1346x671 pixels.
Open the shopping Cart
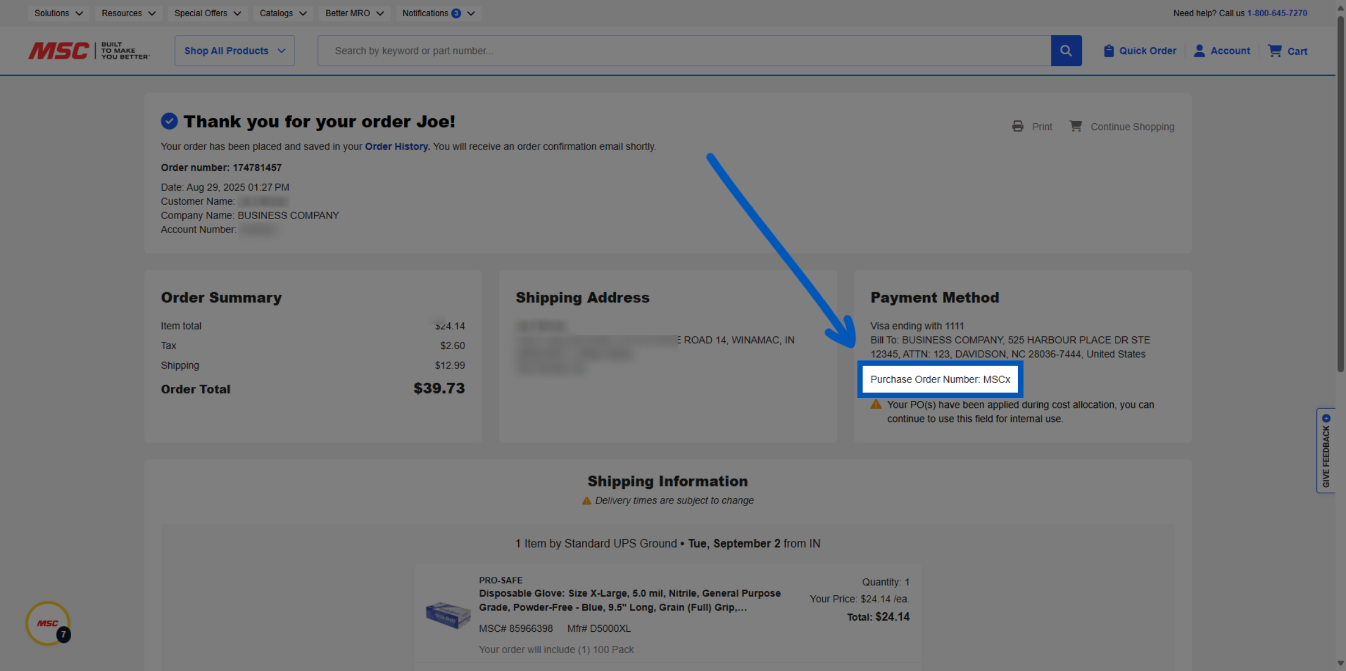click(1287, 51)
